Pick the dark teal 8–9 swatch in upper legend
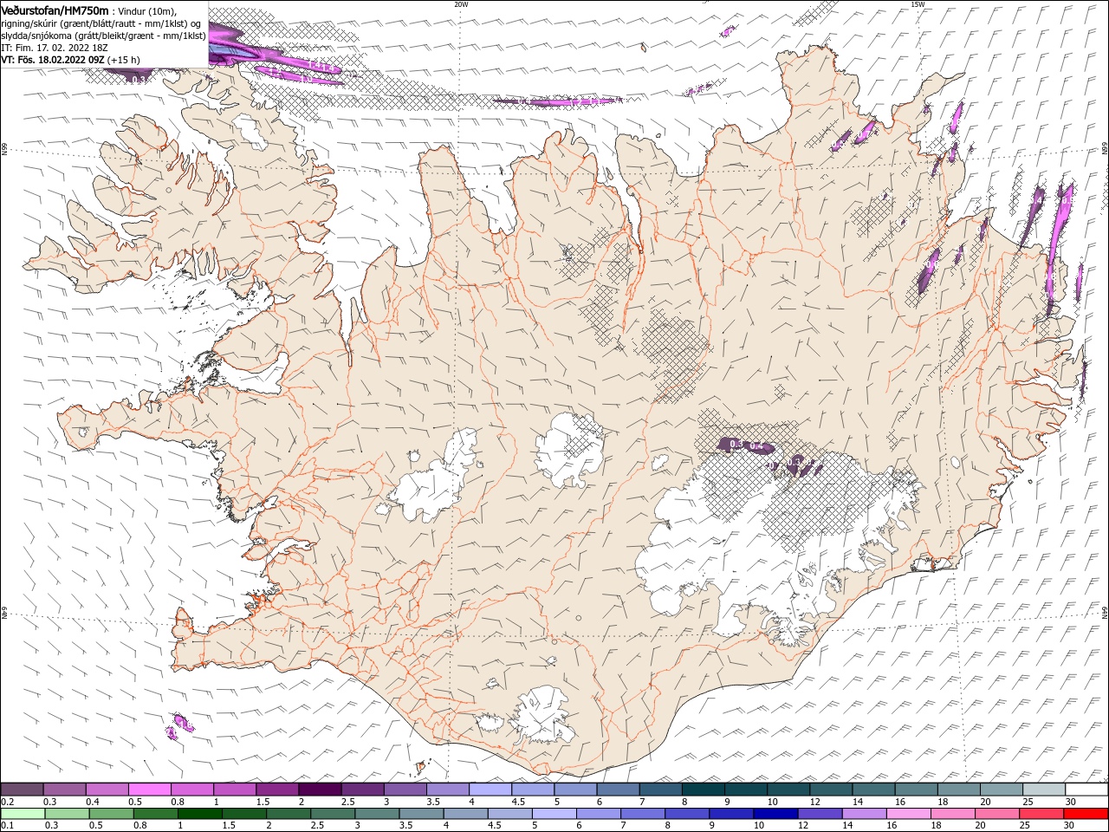 (704, 790)
